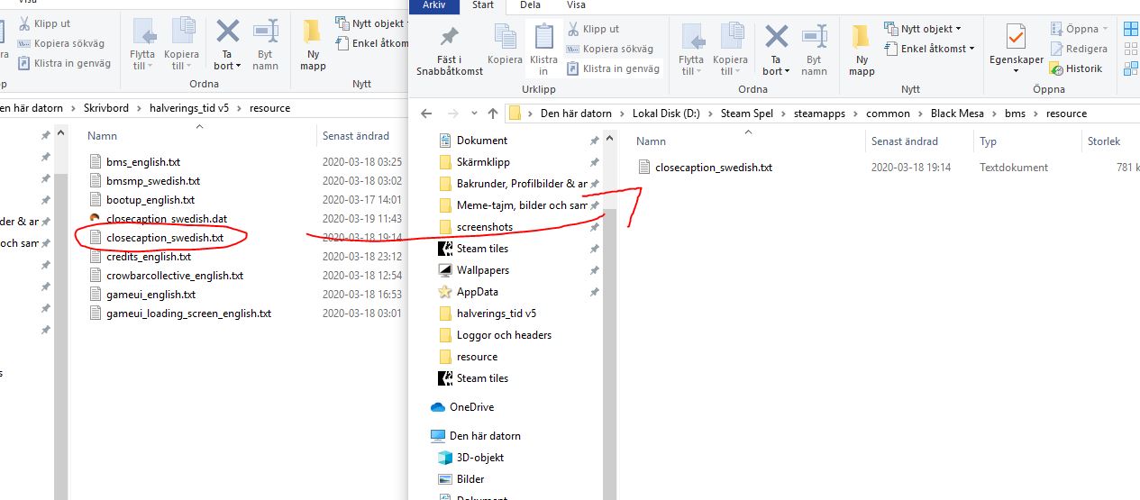Click Kopiera icon in front window ribbon
Viewport: 1140px width, 500px height.
(505, 37)
